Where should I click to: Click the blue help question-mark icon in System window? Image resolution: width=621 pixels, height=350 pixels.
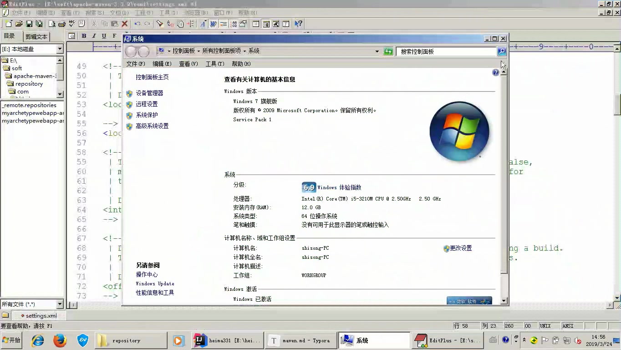(x=495, y=72)
